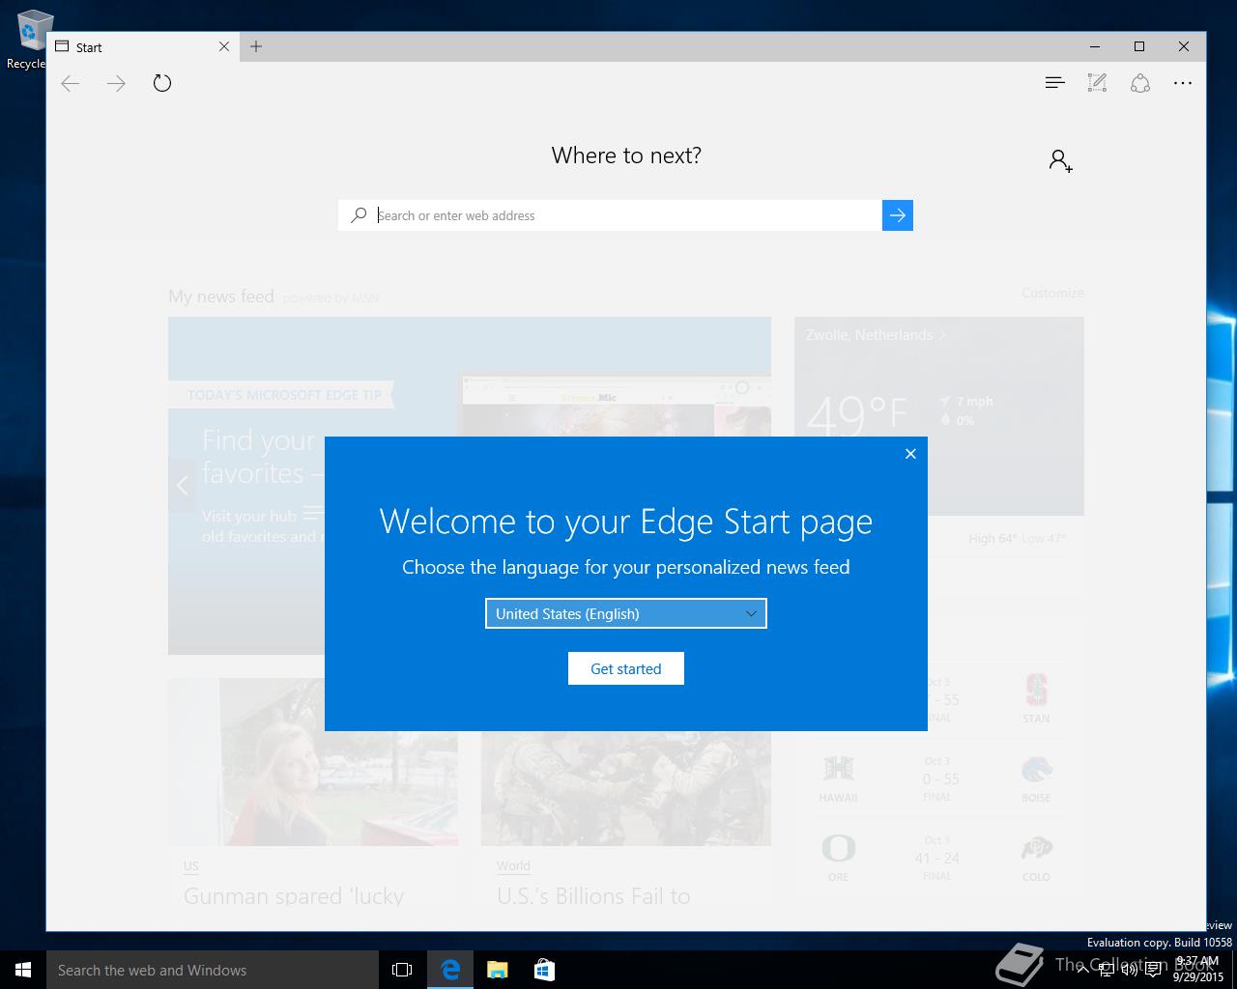Click the Oregon team logo

838,849
